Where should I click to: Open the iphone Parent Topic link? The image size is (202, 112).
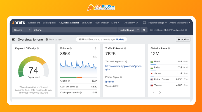pos(109,82)
